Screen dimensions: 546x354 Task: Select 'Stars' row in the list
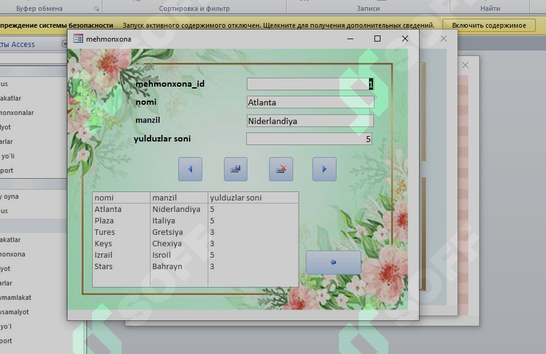196,267
